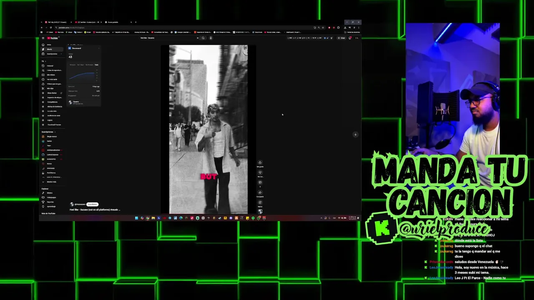Go to the next Short arrow
The width and height of the screenshot is (534, 300).
point(355,134)
